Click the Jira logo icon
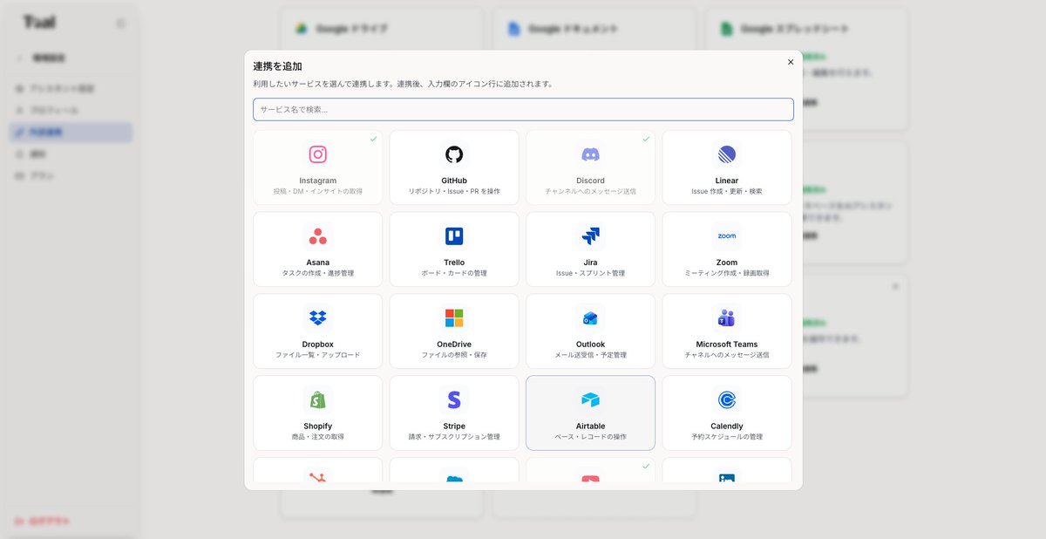This screenshot has height=539, width=1046. click(590, 236)
